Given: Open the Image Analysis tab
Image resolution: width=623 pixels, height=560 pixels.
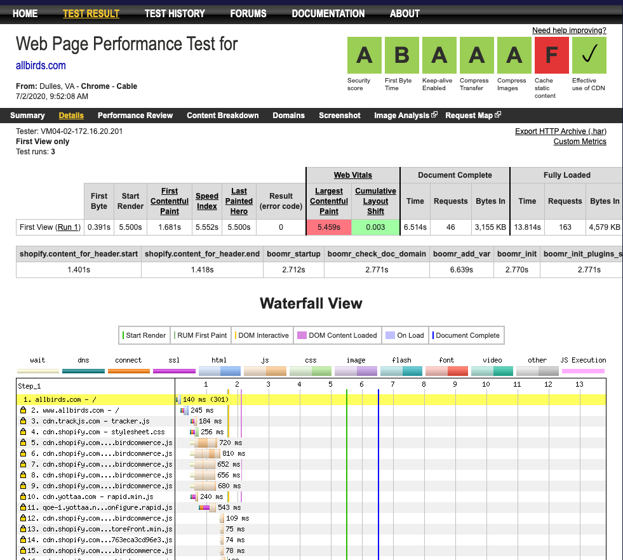Looking at the screenshot, I should pyautogui.click(x=402, y=115).
